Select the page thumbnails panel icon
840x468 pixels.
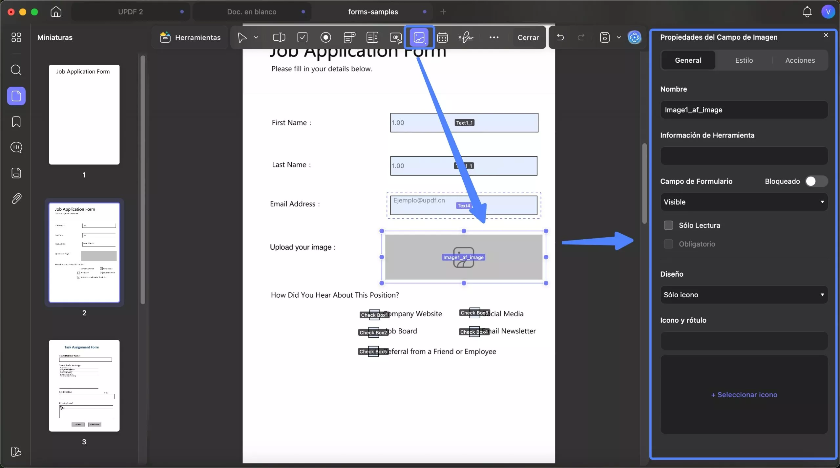pyautogui.click(x=16, y=96)
